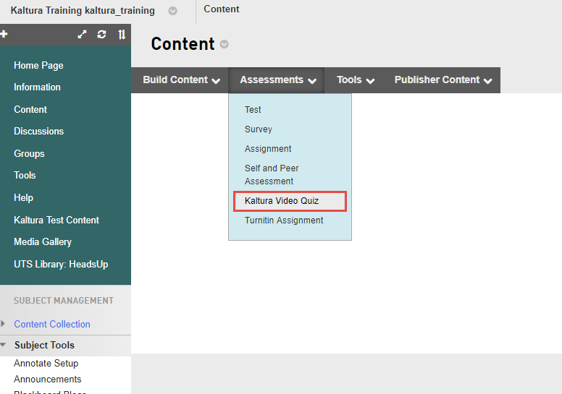The height and width of the screenshot is (394, 562).
Task: Open the Discussions sidebar link
Action: (x=38, y=132)
